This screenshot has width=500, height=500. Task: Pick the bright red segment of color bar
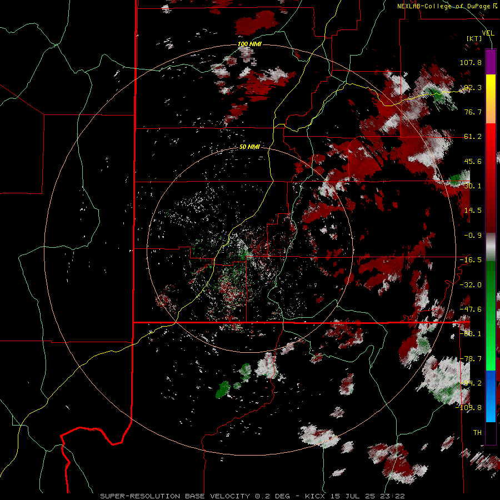[x=491, y=141]
